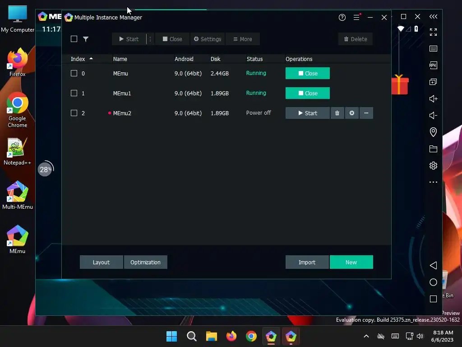
Task: Click the 28% memory cleaner bubble
Action: click(x=46, y=169)
